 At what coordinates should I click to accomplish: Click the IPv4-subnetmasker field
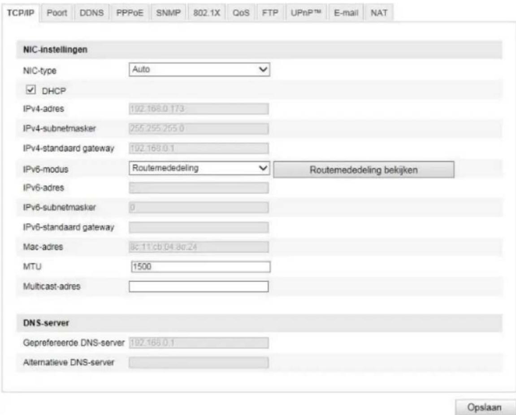tap(199, 129)
